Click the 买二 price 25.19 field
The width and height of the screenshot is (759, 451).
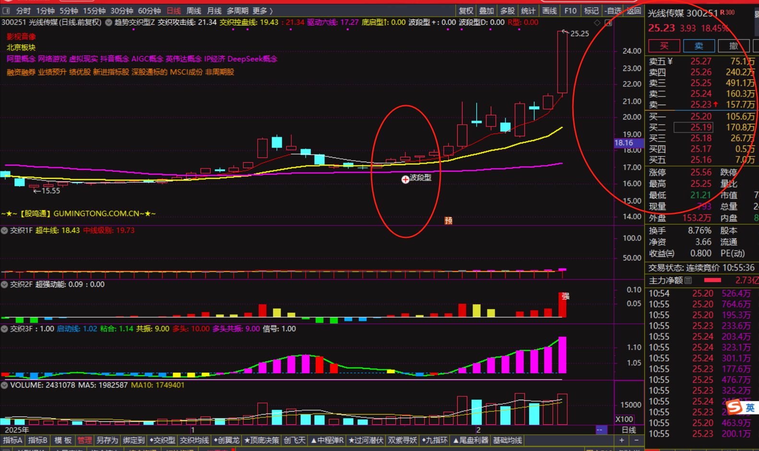click(x=693, y=127)
